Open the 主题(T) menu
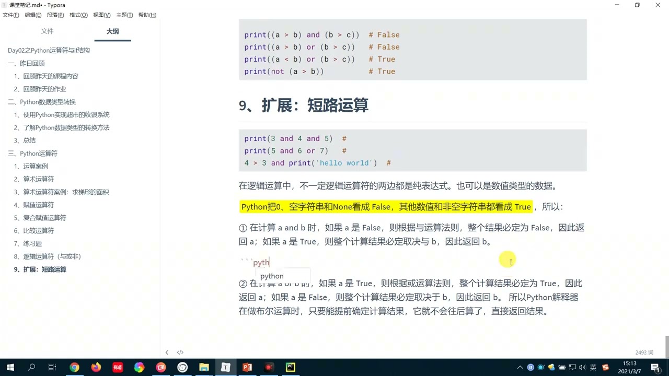The image size is (669, 376). (x=124, y=15)
